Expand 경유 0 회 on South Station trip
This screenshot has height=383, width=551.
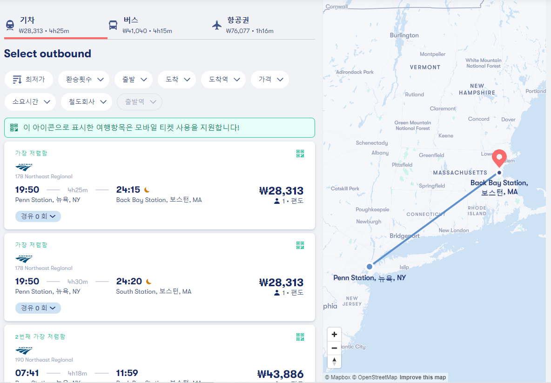(x=38, y=308)
